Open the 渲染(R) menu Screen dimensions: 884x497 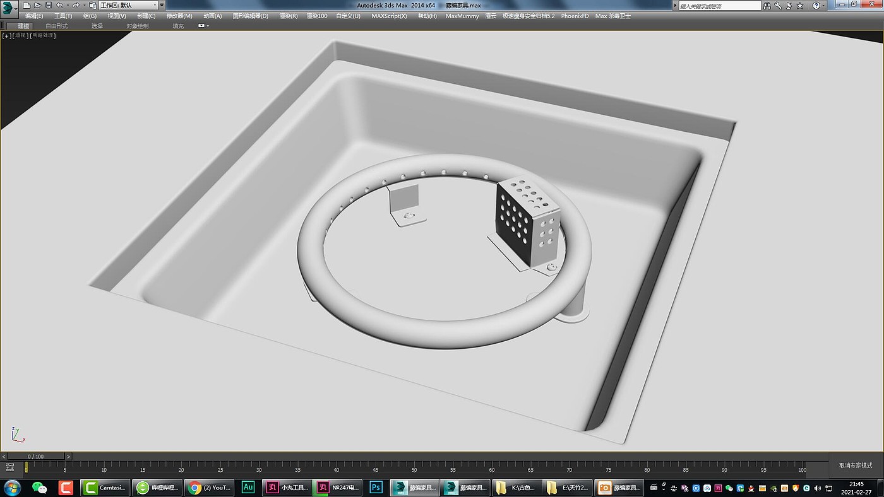point(289,16)
